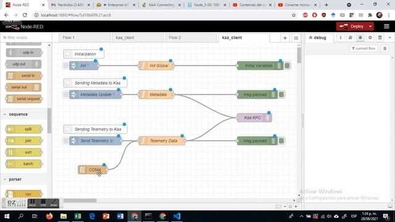
Task: Zoom in the canvas with plus
Action: 296,207
